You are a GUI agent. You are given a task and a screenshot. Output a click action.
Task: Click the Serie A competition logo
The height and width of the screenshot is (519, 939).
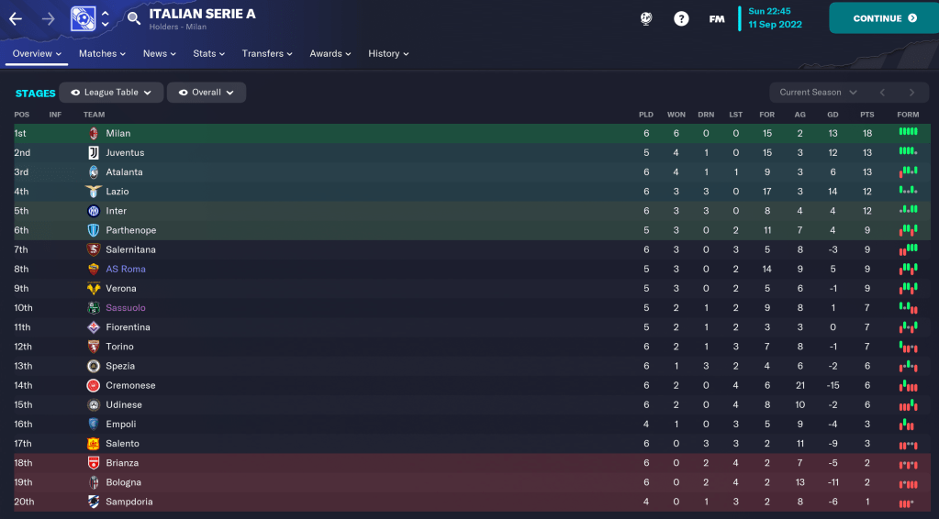84,18
